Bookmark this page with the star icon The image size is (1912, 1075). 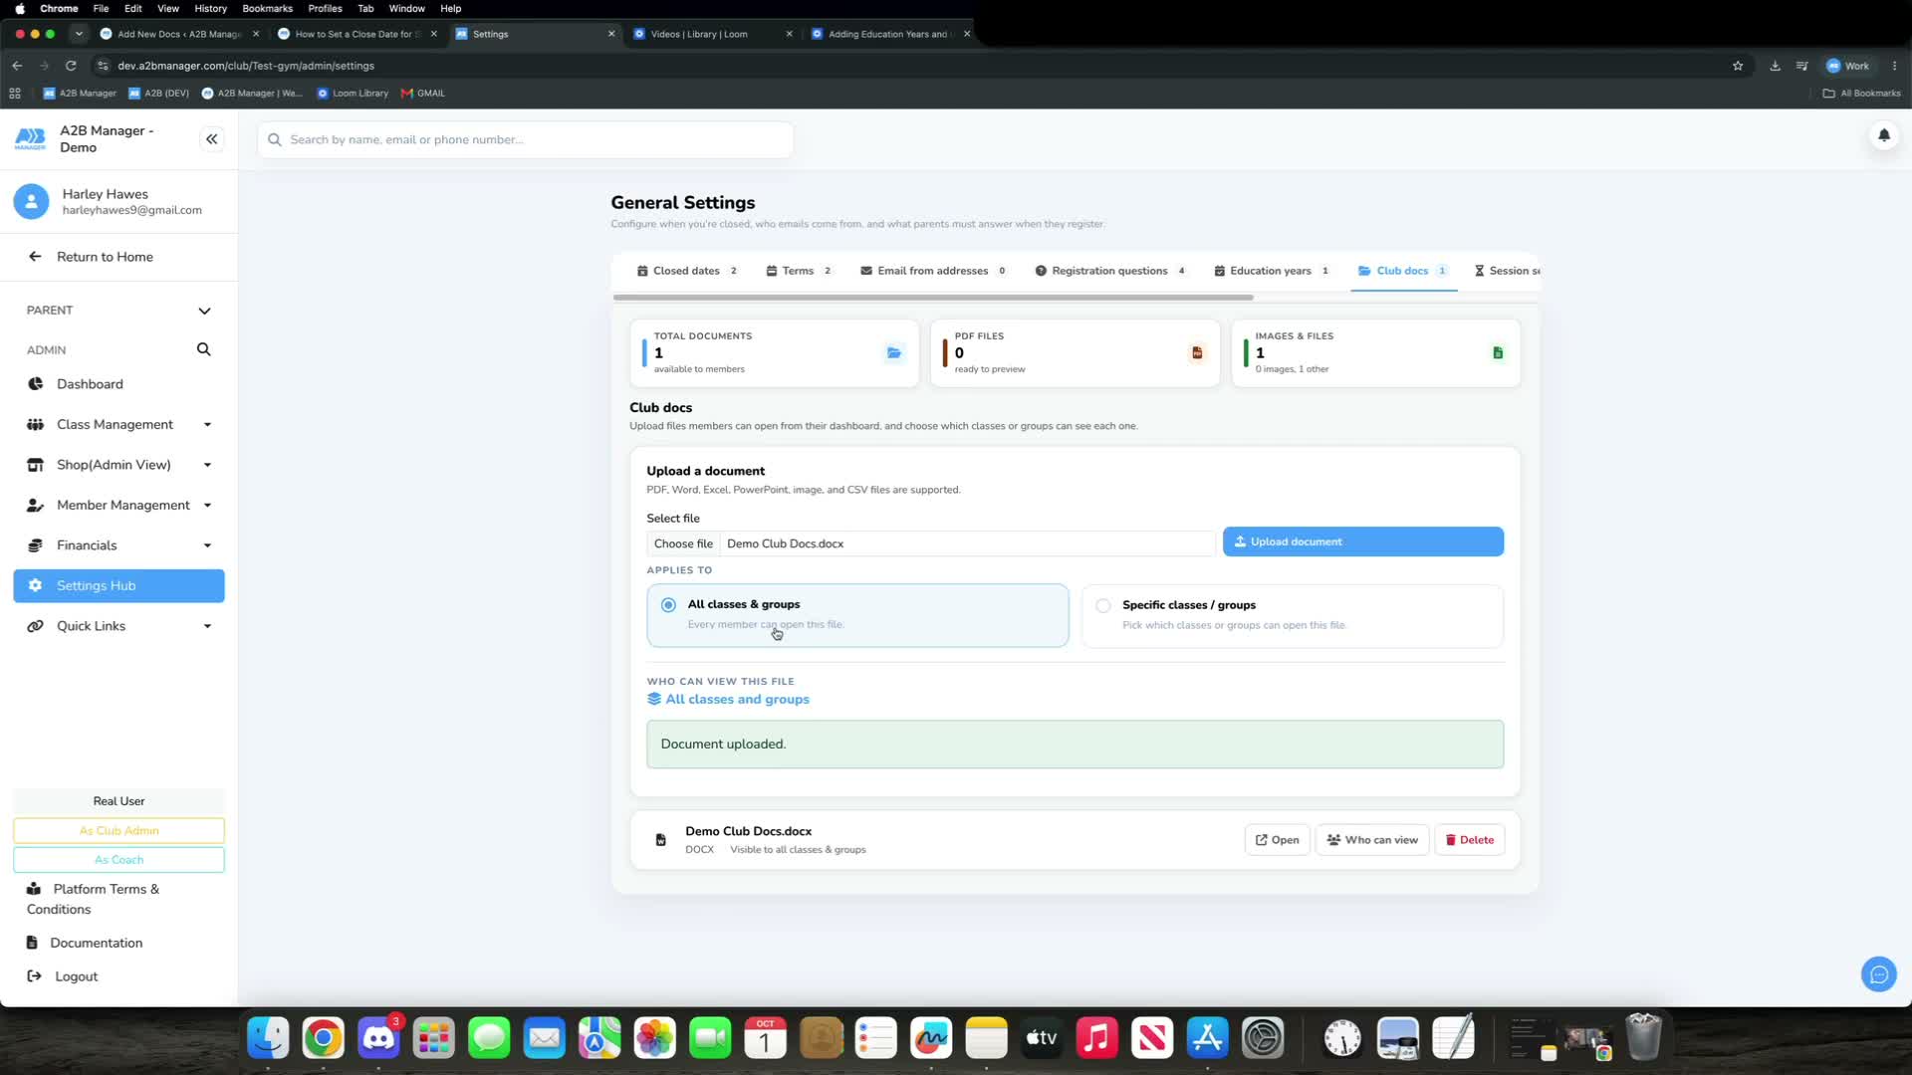coord(1738,66)
